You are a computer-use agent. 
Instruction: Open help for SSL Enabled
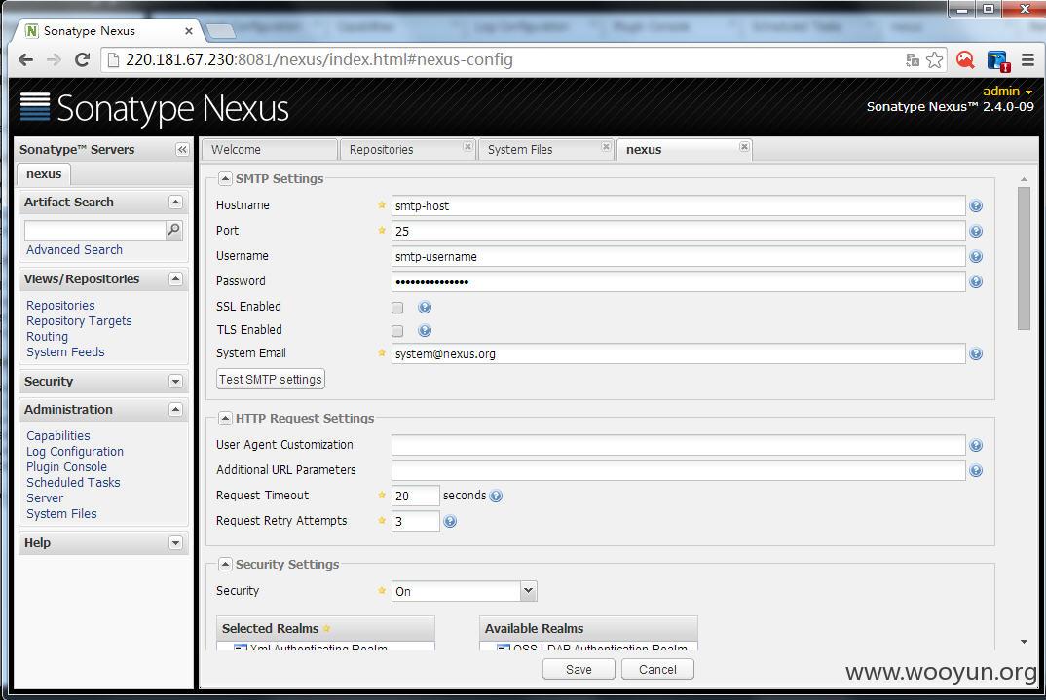click(425, 308)
